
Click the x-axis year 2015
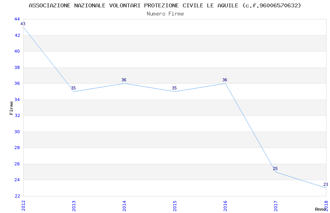pos(175,206)
